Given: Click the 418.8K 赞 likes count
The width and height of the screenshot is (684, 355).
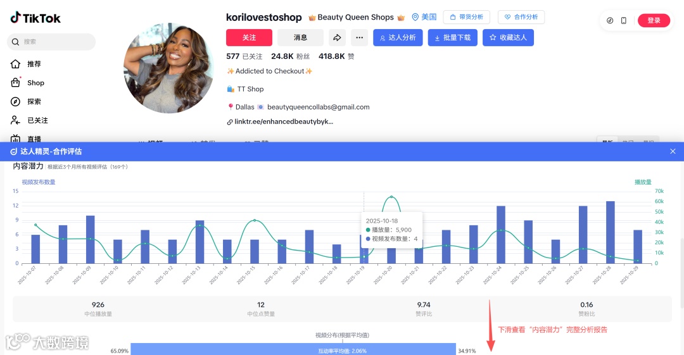Looking at the screenshot, I should [x=336, y=56].
